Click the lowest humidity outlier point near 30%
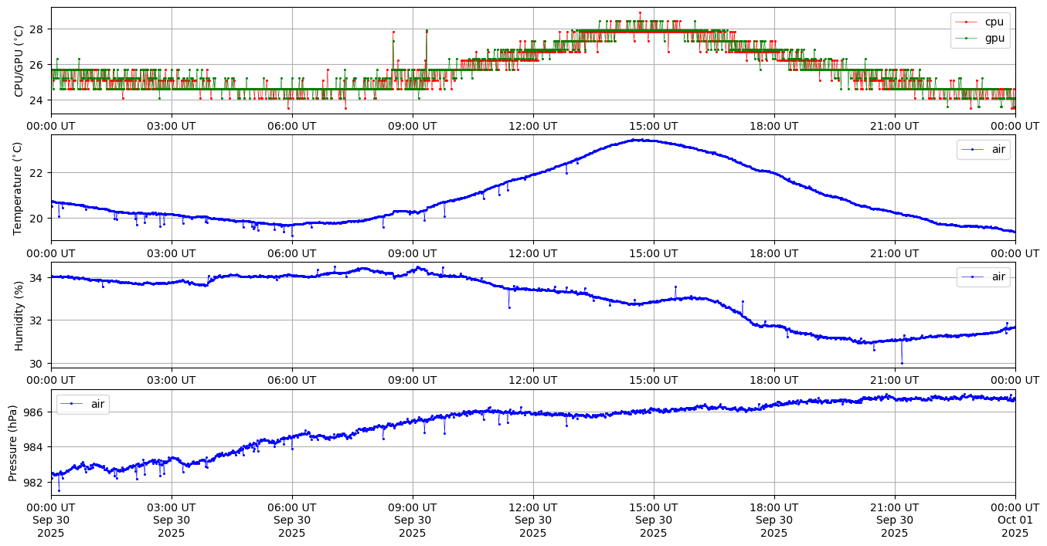Image resolution: width=1047 pixels, height=546 pixels. [901, 363]
